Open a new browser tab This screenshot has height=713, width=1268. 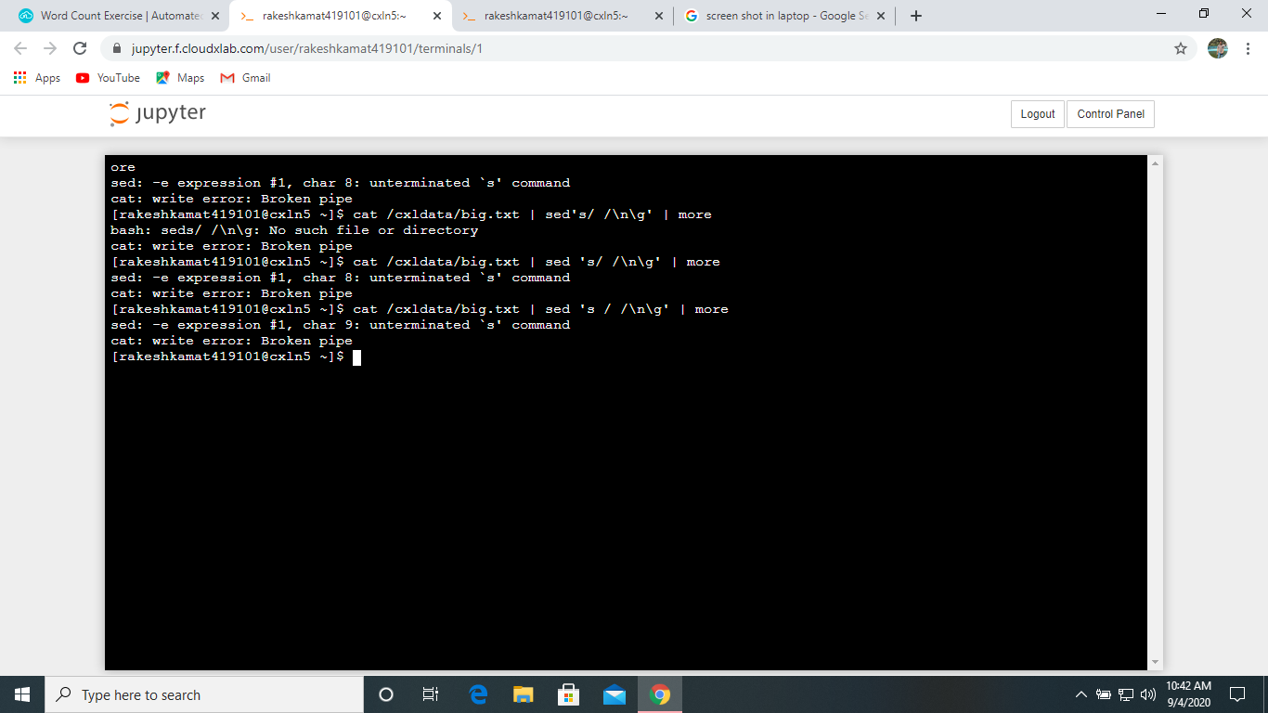(916, 16)
